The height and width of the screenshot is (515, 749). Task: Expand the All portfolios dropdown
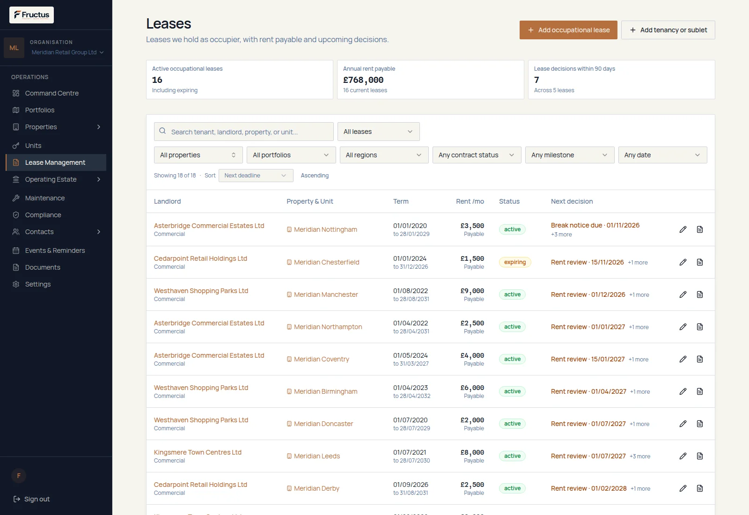click(x=291, y=155)
